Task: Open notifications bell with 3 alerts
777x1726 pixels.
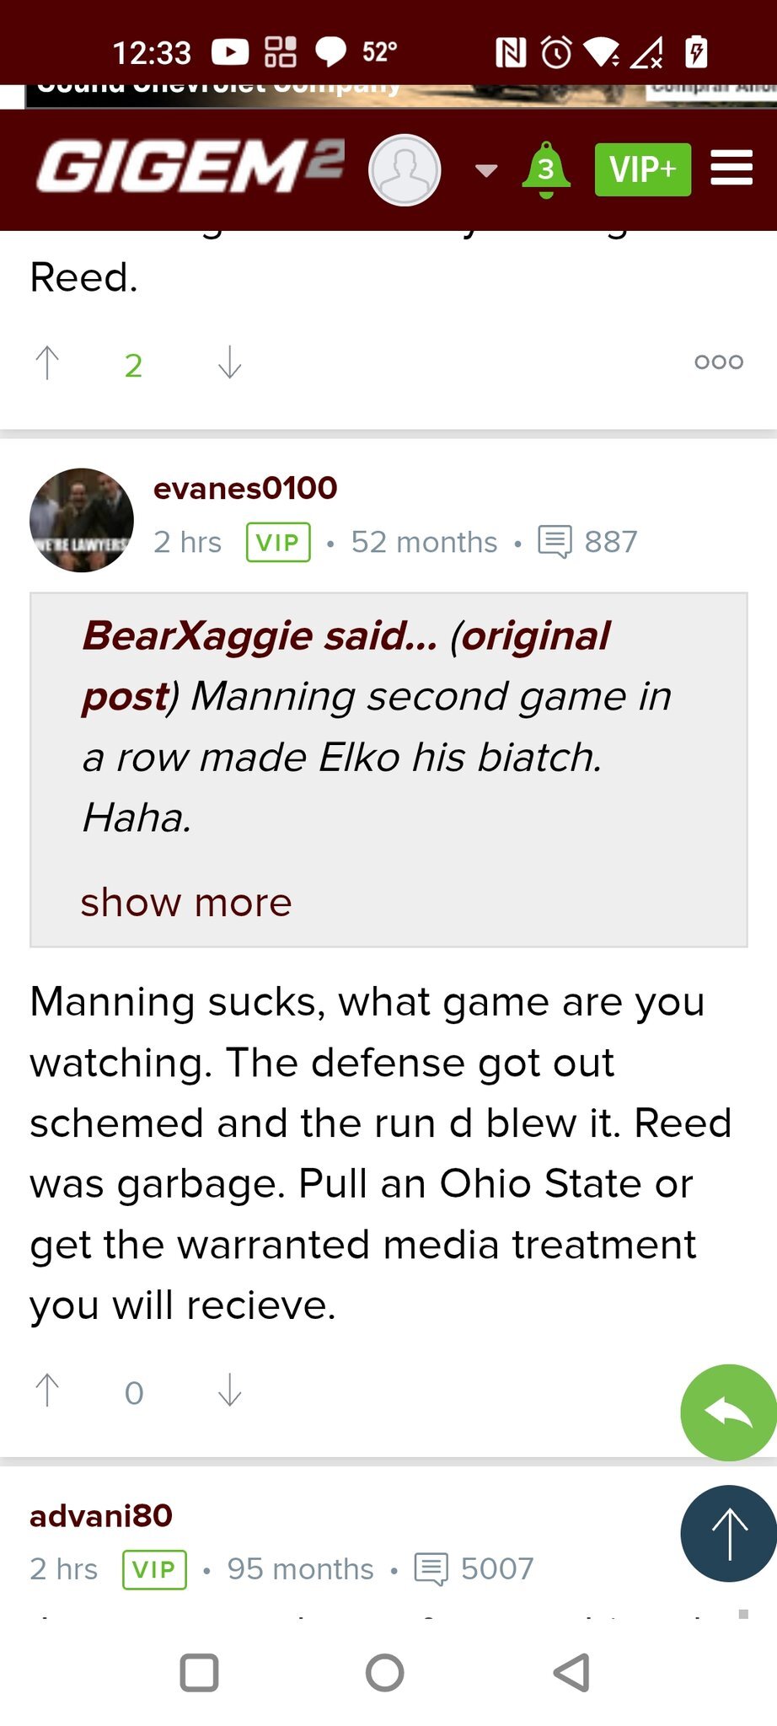Action: 546,169
